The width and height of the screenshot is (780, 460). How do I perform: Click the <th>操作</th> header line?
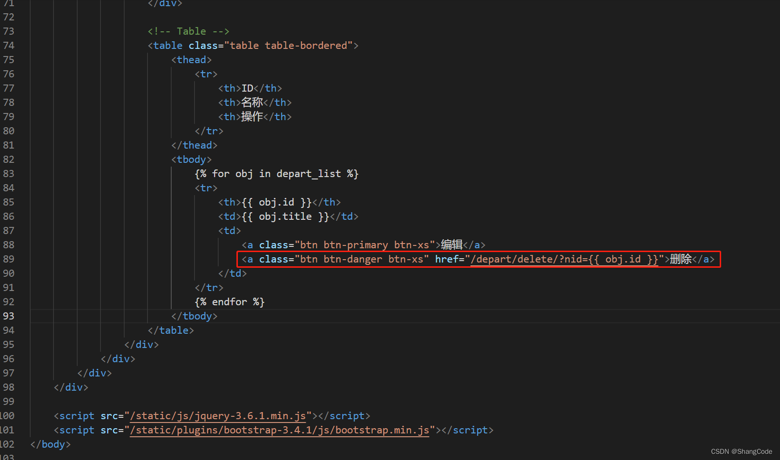[255, 117]
